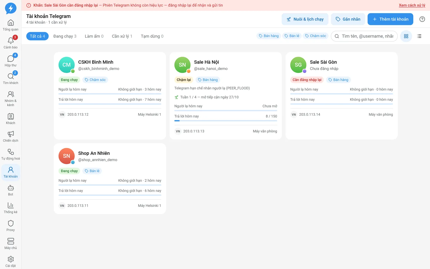Select the Tất cả 4 tab
The image size is (430, 269).
[37, 36]
